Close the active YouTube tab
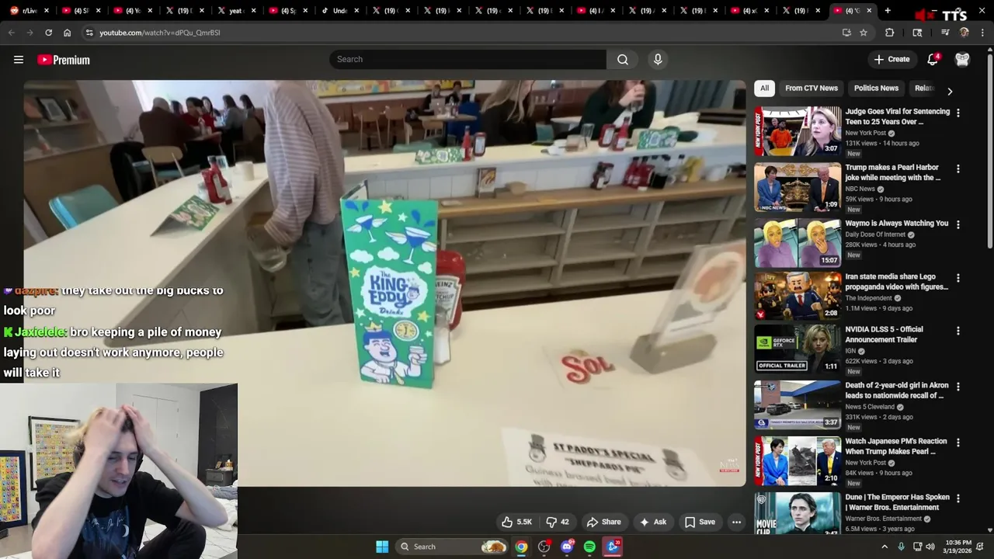This screenshot has height=559, width=994. [869, 11]
